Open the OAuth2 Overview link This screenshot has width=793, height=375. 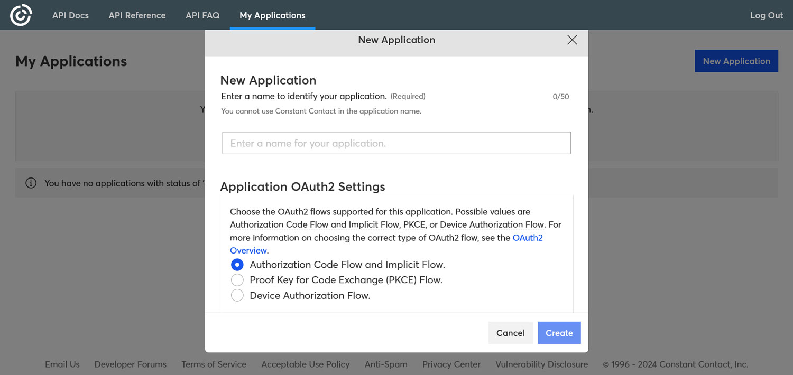point(386,244)
